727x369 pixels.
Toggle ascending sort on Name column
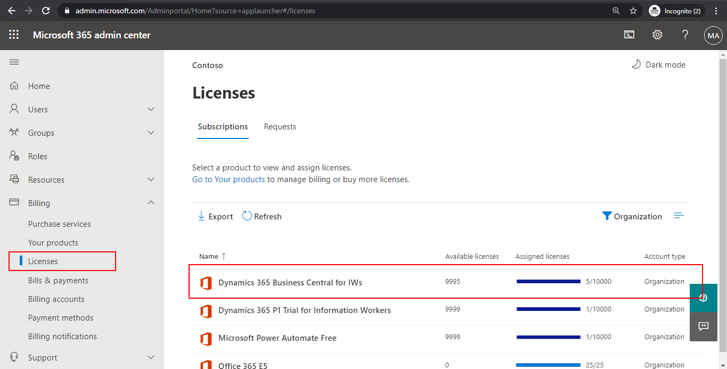212,256
